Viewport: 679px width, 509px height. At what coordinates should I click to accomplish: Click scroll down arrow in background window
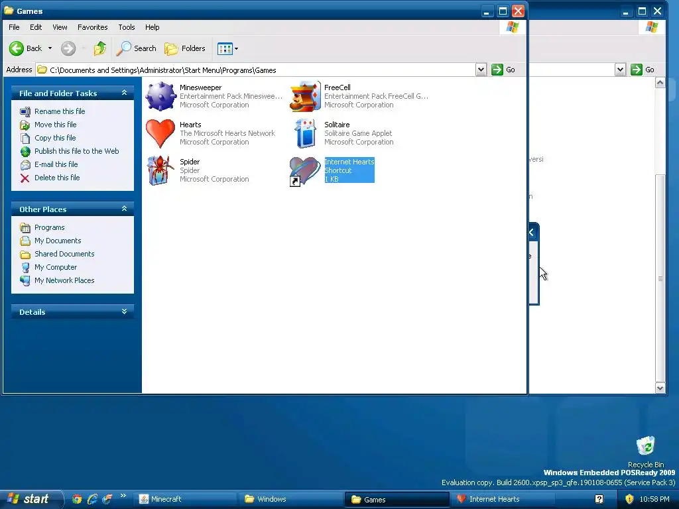pos(660,388)
